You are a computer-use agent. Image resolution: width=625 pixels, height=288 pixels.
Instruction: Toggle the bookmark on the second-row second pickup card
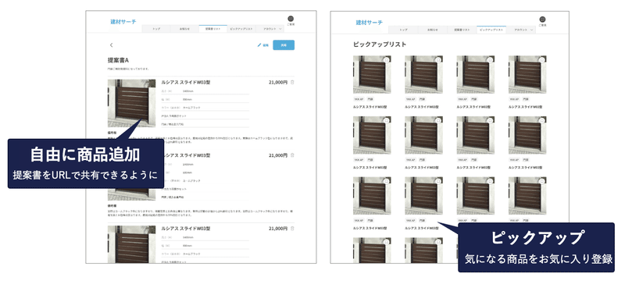pyautogui.click(x=438, y=121)
